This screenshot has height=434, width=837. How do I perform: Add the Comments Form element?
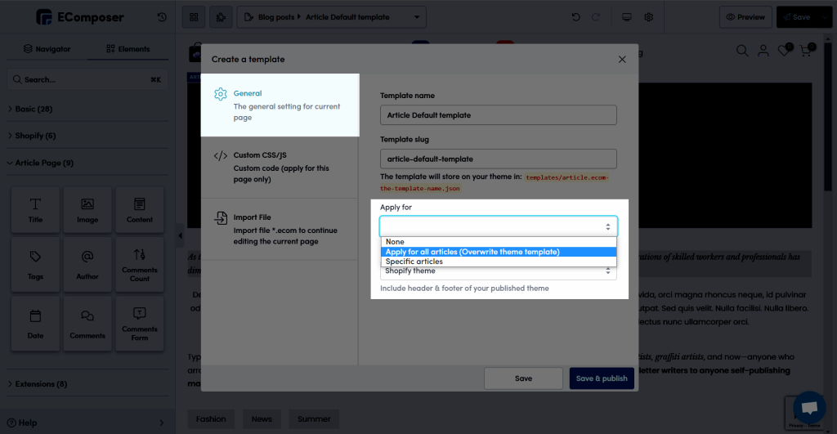(139, 324)
